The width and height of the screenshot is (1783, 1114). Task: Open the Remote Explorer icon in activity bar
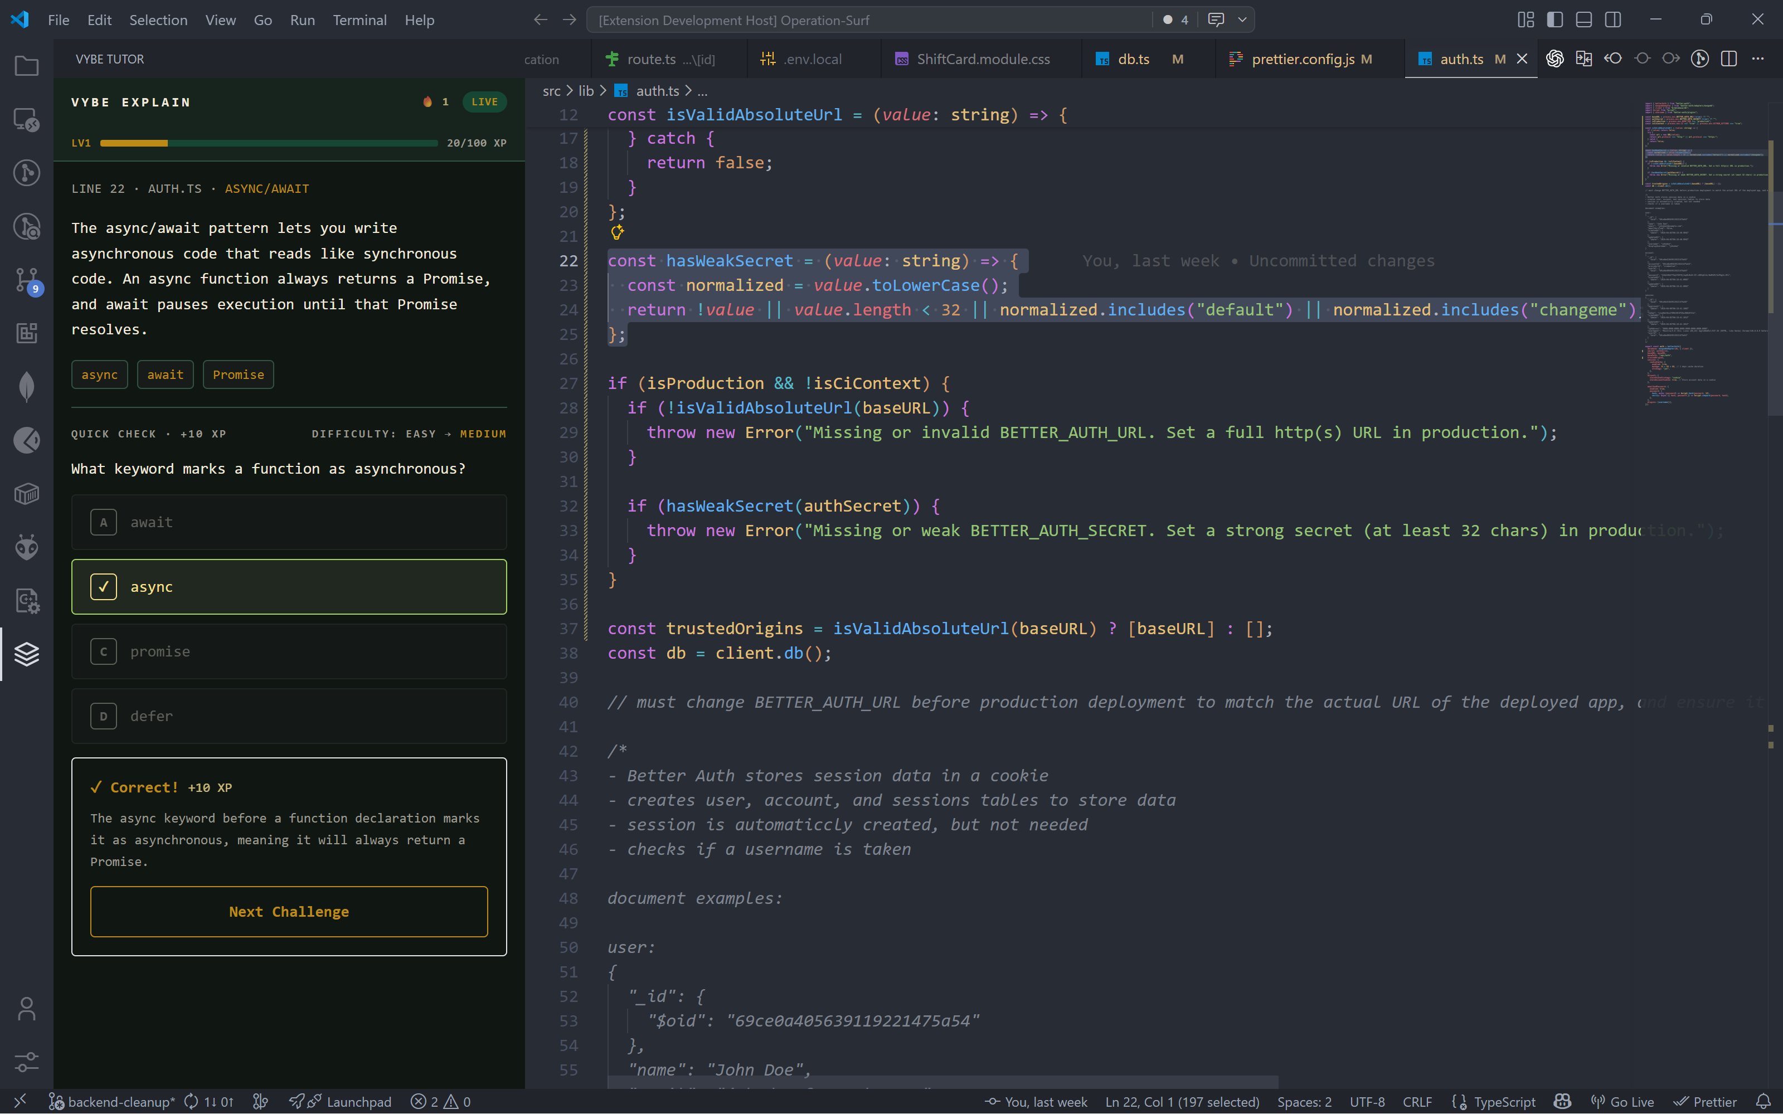tap(27, 119)
